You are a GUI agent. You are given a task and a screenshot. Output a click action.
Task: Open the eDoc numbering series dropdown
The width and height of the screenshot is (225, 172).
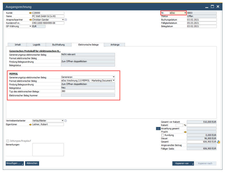coord(185,13)
